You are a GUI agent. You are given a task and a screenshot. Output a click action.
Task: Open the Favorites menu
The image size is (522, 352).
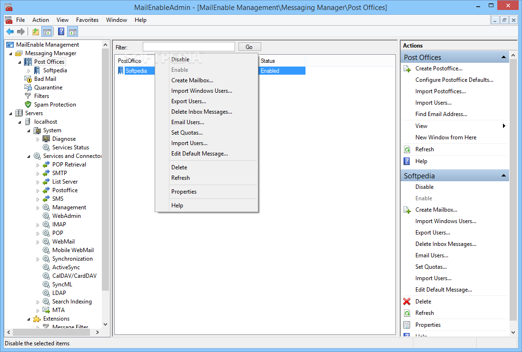pyautogui.click(x=87, y=20)
